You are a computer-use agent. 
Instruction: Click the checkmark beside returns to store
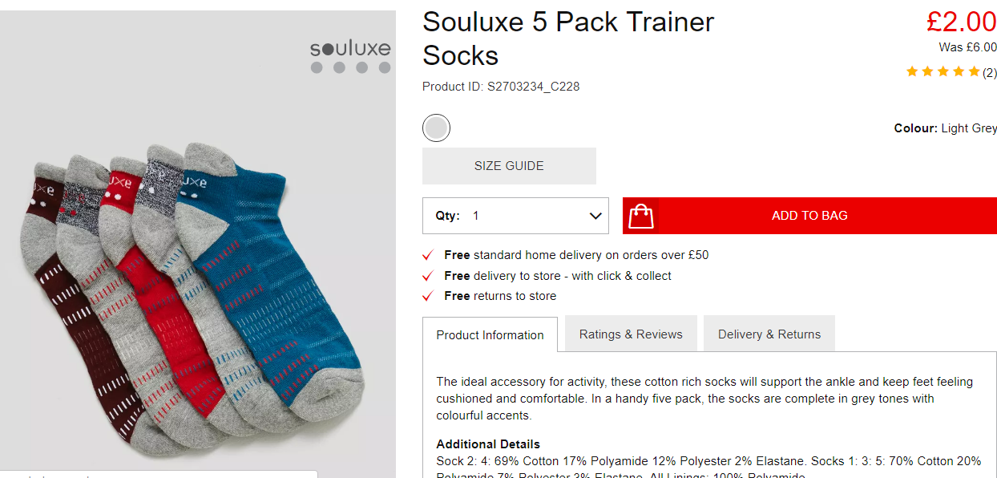click(x=428, y=296)
